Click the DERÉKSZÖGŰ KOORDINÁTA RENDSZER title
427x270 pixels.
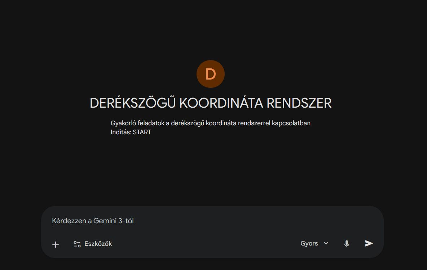coord(211,103)
